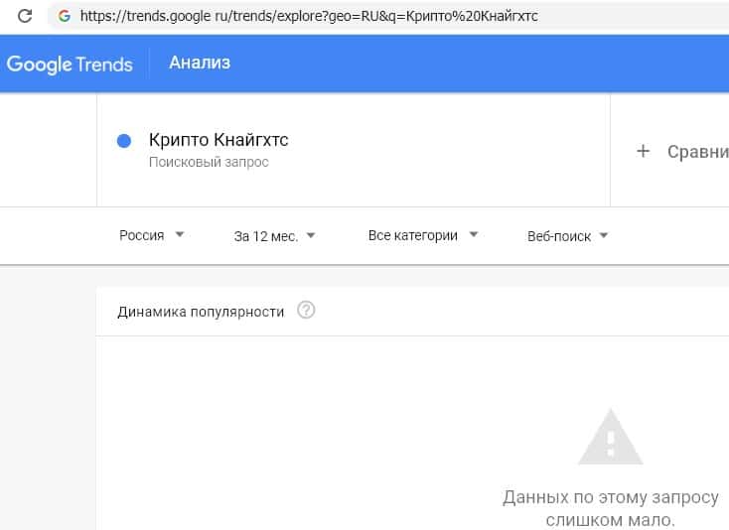Click the empty chart area beside the warning
729x530 pixels.
[x=298, y=437]
